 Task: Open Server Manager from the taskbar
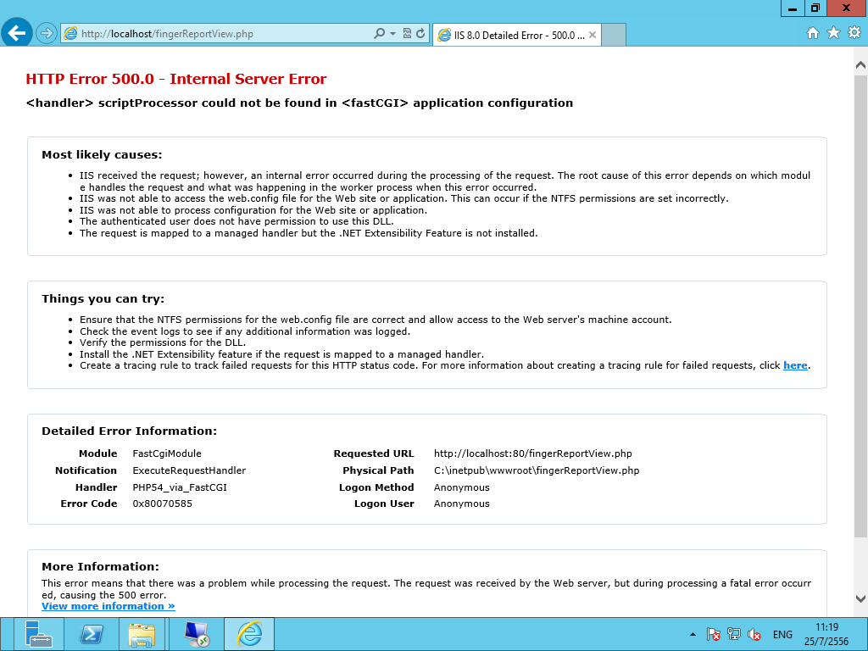(39, 634)
